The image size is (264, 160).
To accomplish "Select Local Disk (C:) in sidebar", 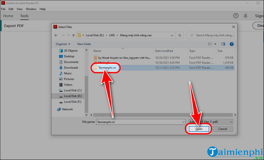I will click(x=70, y=90).
